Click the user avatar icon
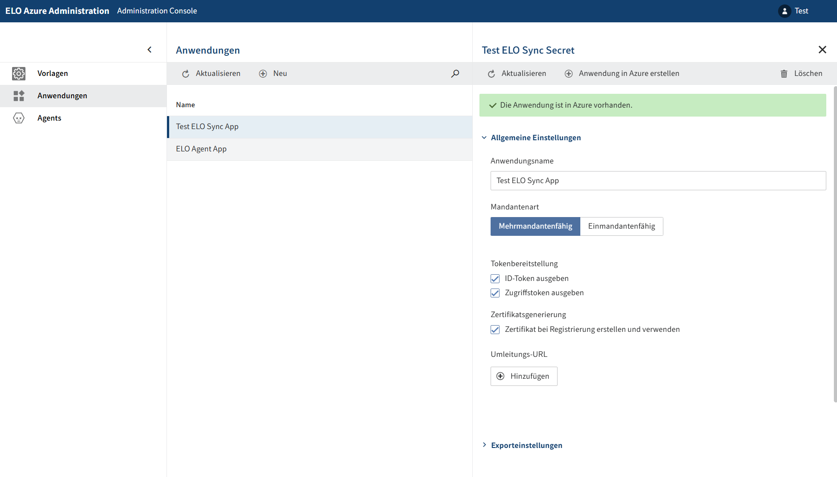This screenshot has width=837, height=477. [785, 11]
